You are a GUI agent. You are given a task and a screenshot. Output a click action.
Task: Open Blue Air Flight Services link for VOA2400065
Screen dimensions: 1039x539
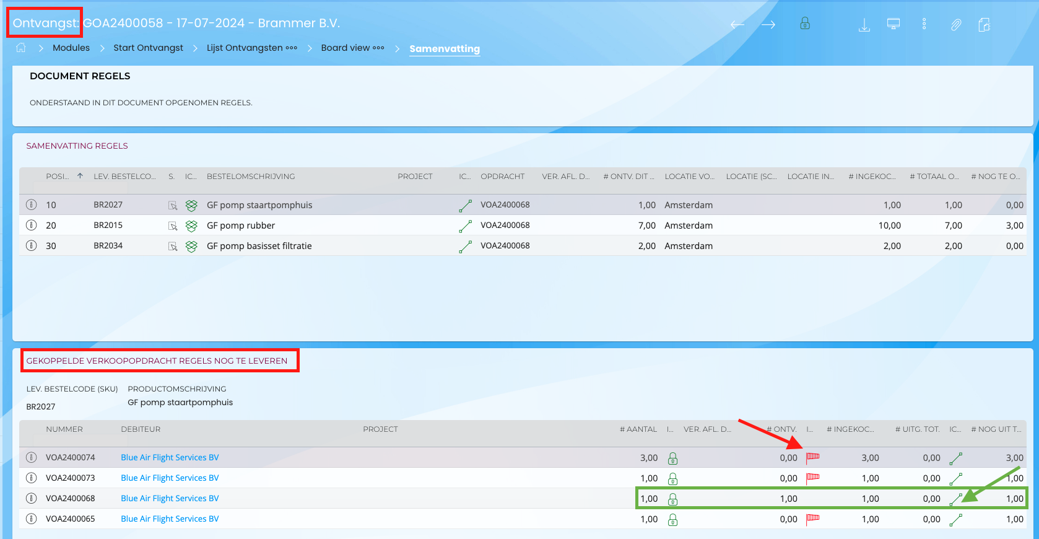click(170, 519)
